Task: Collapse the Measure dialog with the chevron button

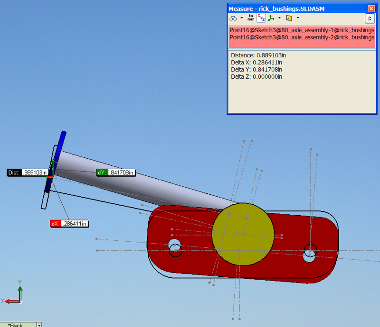Action: 370,18
